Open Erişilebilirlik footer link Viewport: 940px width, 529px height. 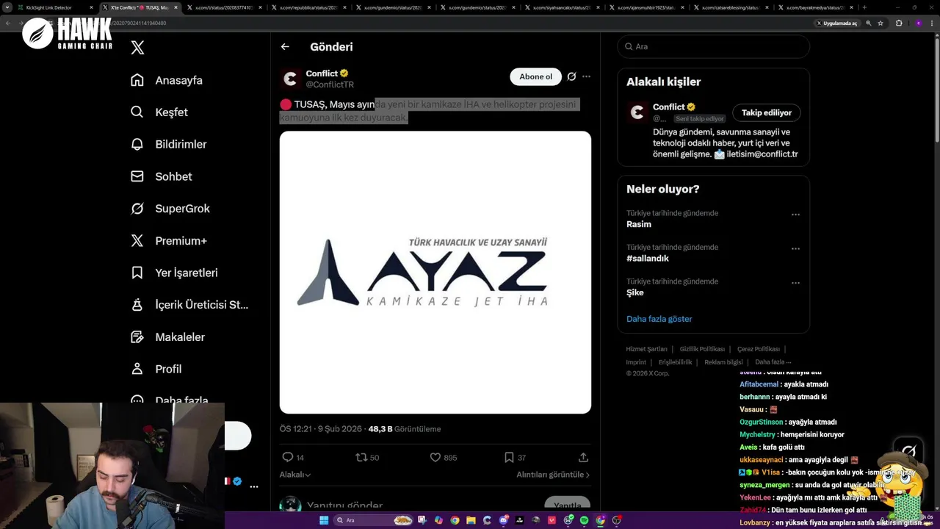675,362
